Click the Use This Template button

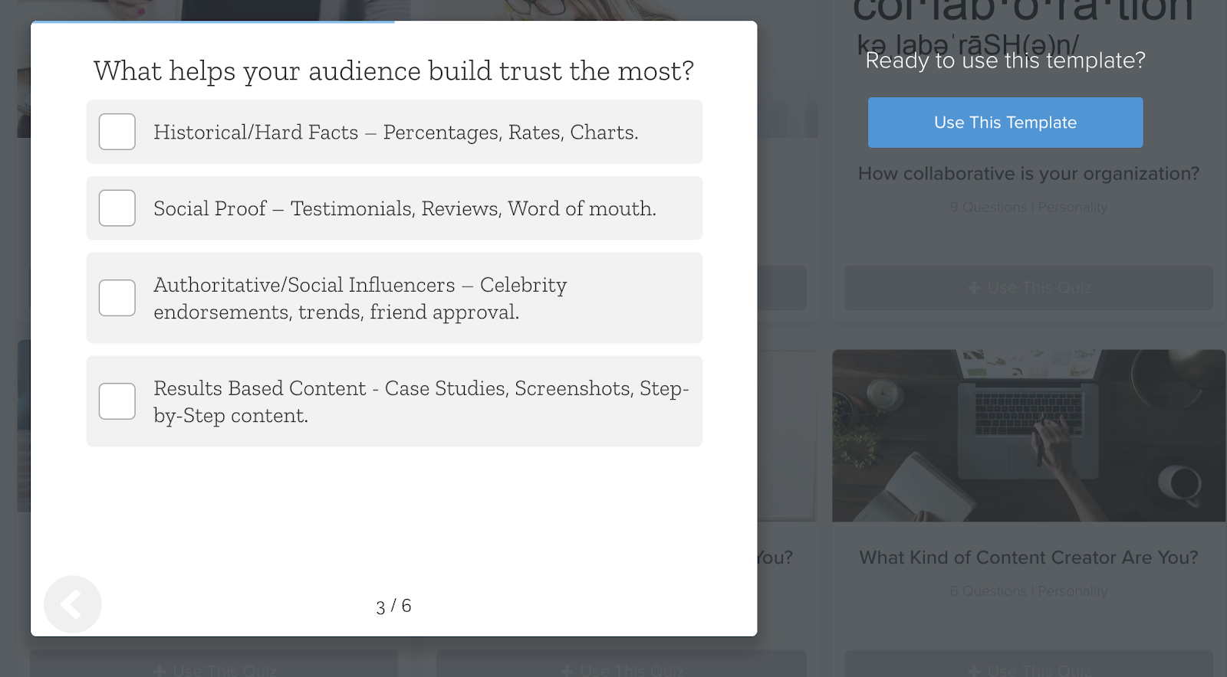pos(1005,123)
